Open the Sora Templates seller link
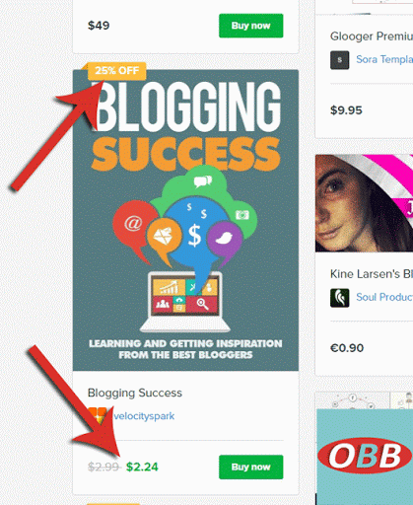The image size is (413, 505). coord(384,59)
